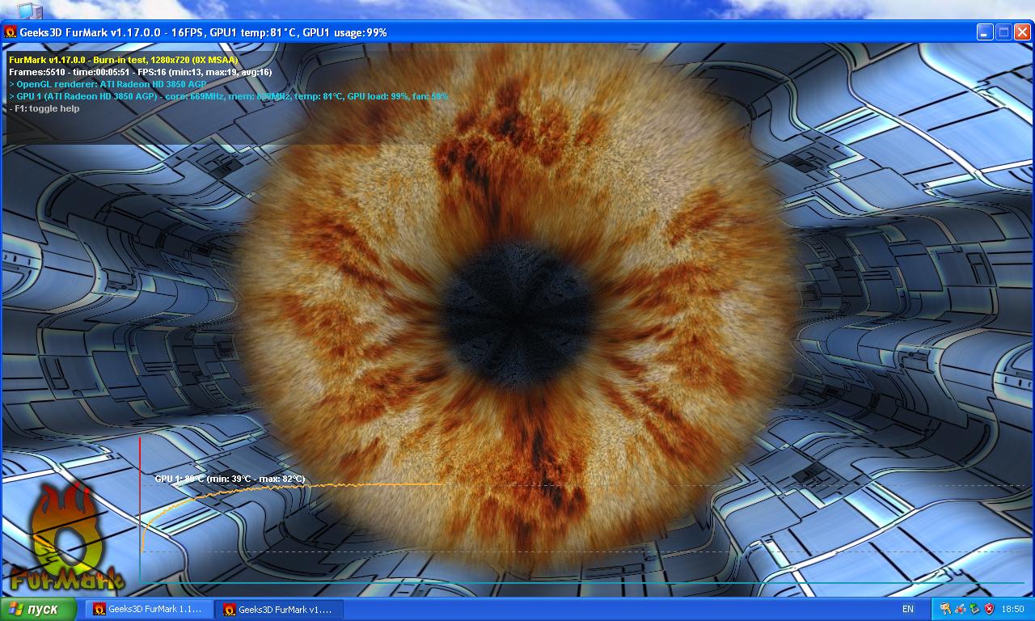Select 'Geeks3D FurMark v1....' taskbar button
The image size is (1035, 621).
coord(279,609)
